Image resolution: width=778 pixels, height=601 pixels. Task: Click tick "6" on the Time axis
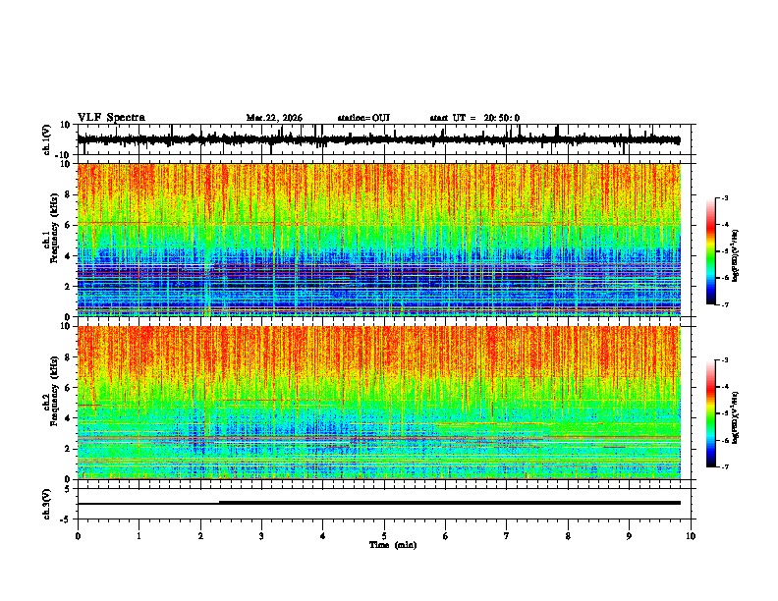pos(445,535)
